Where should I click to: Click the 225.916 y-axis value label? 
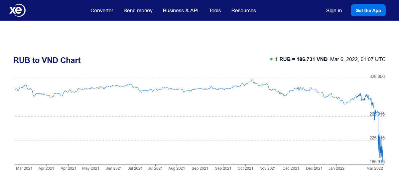377,138
